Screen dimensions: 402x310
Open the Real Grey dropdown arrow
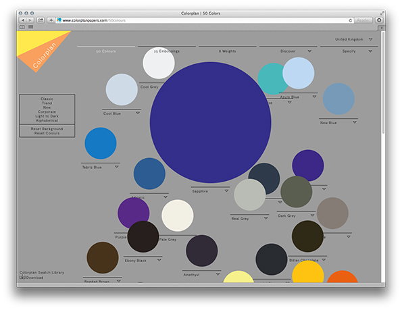(x=266, y=218)
